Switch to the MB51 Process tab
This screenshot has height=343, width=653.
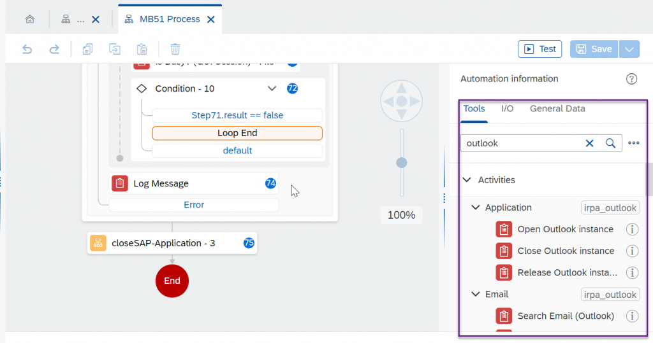coord(170,19)
